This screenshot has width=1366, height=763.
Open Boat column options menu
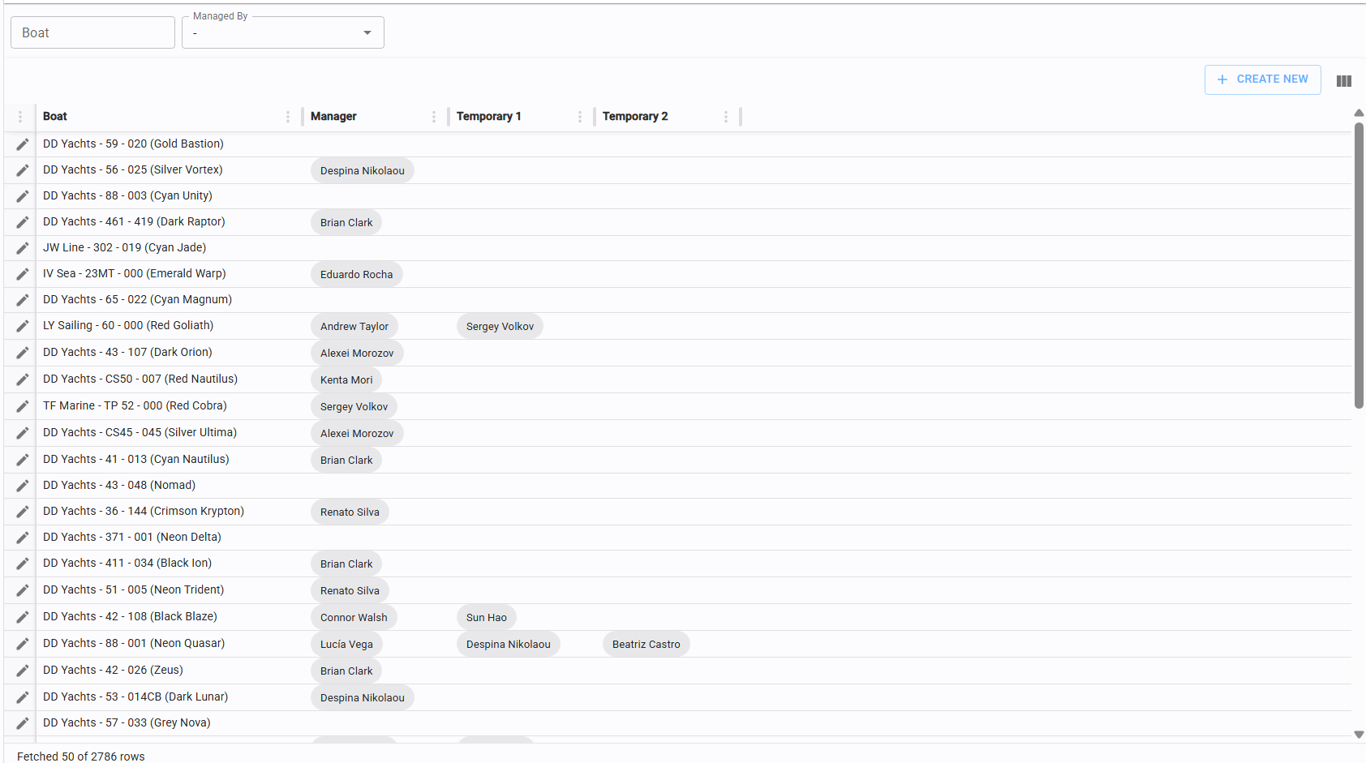tap(288, 117)
